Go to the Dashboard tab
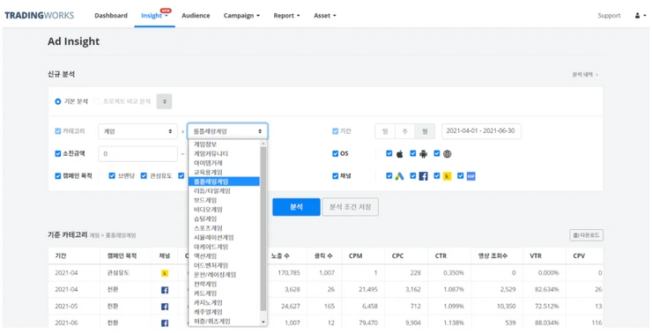Image resolution: width=652 pixels, height=333 pixels. pos(111,16)
